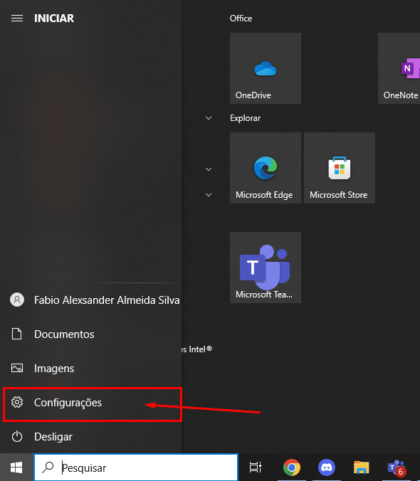This screenshot has width=420, height=481.
Task: Click the Pesquisar search box
Action: pyautogui.click(x=136, y=467)
